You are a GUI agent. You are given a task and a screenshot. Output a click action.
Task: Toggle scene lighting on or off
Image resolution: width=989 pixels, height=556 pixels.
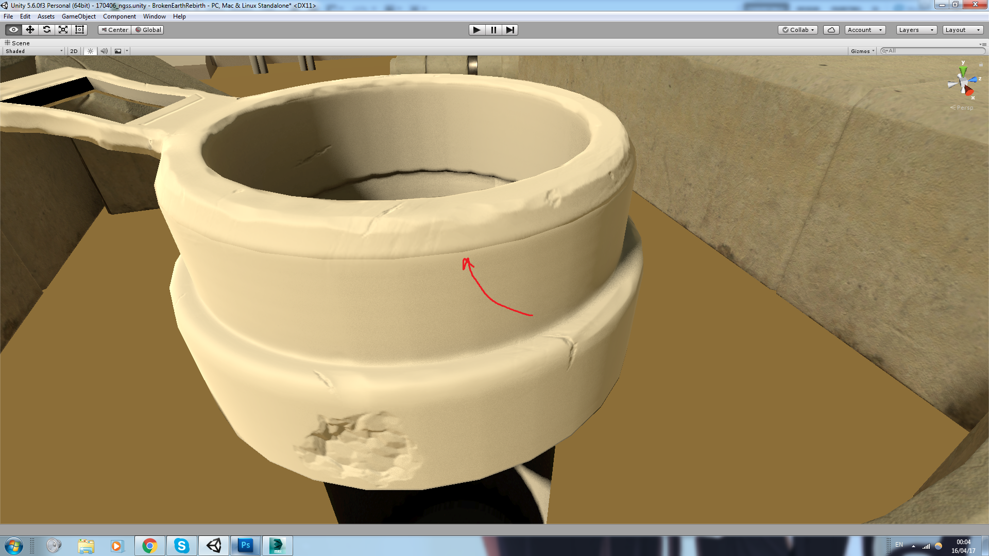point(90,50)
